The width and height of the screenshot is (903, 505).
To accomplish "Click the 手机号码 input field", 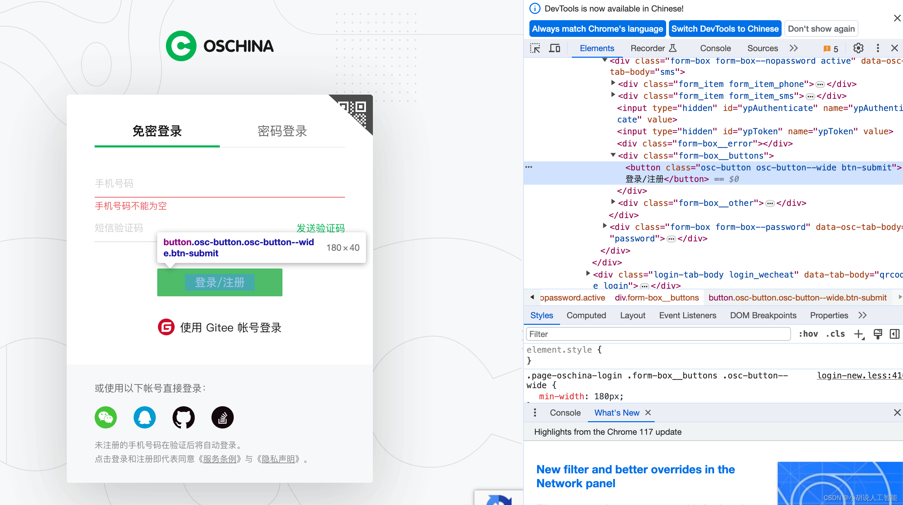I will (219, 184).
